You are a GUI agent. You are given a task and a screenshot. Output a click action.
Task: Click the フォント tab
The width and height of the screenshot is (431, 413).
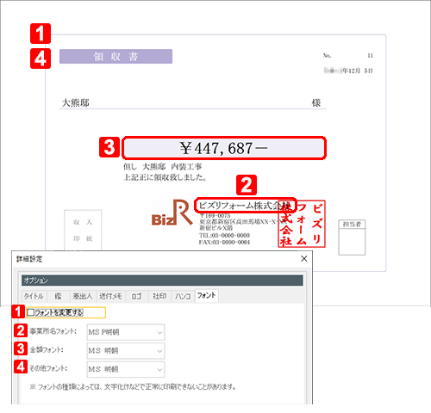pos(206,295)
